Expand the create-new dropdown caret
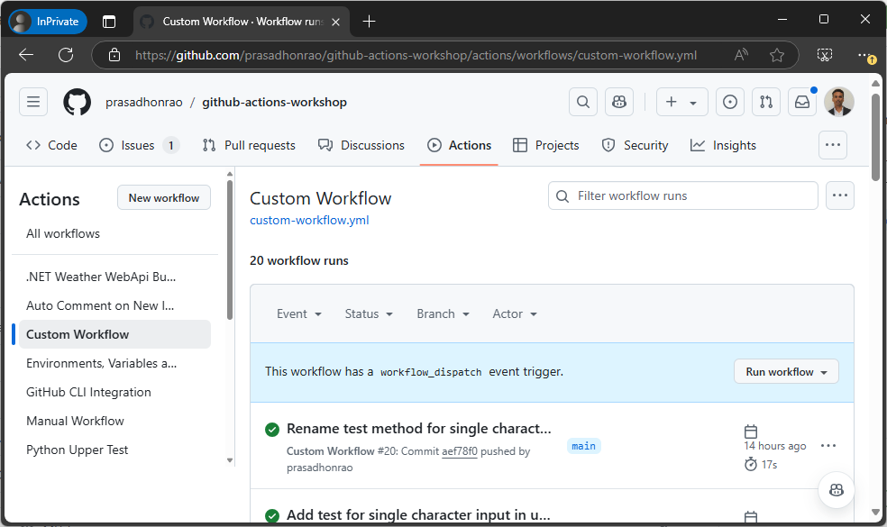Screen dimensions: 887x527 point(693,103)
